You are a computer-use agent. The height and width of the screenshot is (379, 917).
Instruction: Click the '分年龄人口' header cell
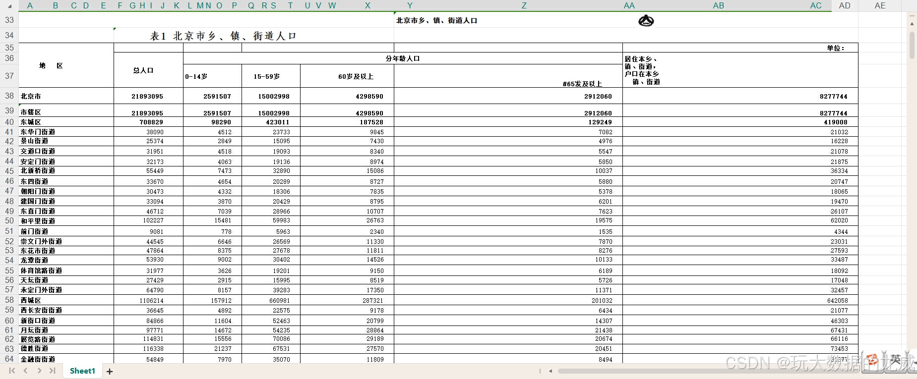[x=403, y=58]
